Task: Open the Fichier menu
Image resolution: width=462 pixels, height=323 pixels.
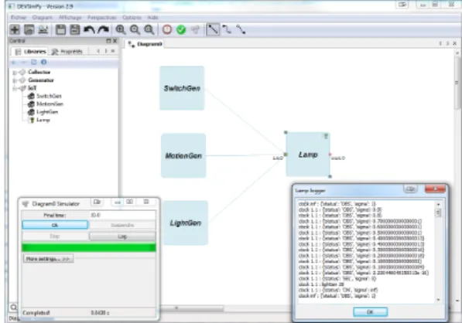Action: coord(19,17)
